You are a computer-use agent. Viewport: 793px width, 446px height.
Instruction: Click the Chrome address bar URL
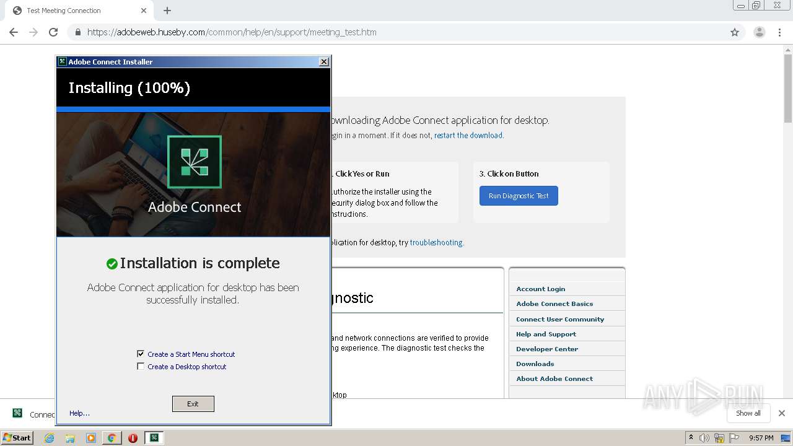coord(232,32)
